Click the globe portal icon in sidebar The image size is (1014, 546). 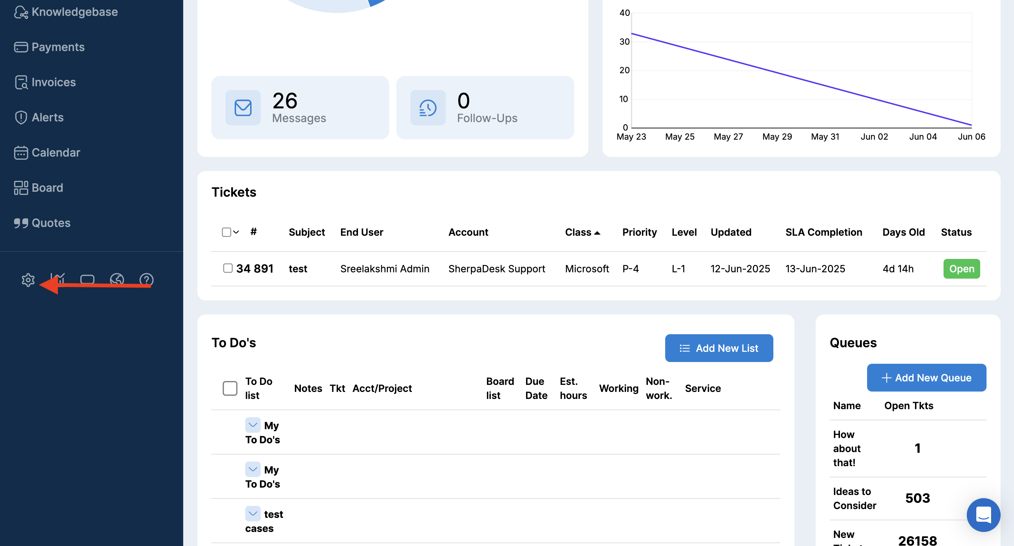[117, 279]
